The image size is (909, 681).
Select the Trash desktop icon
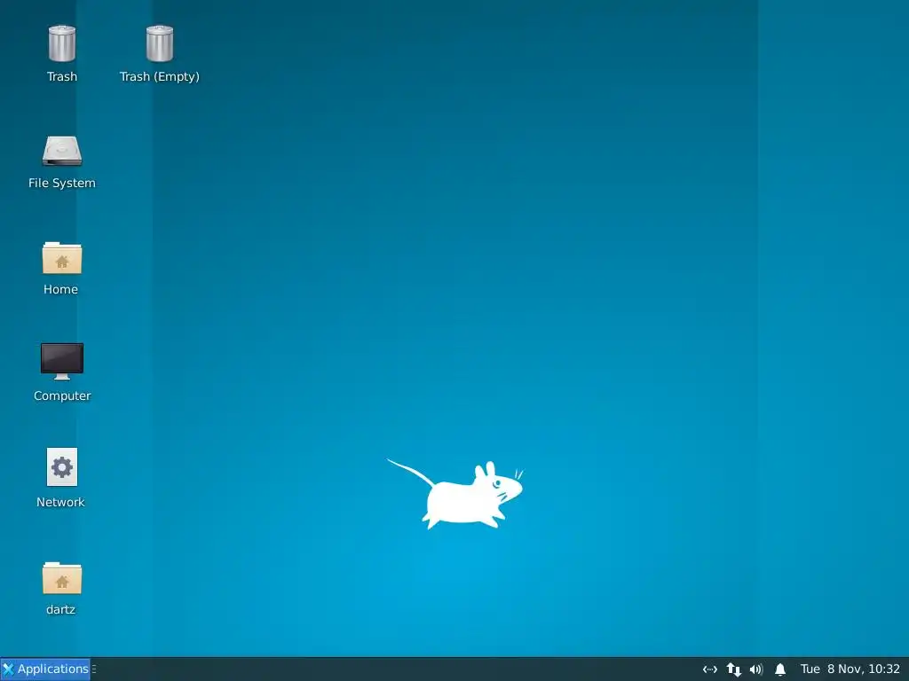pyautogui.click(x=62, y=44)
